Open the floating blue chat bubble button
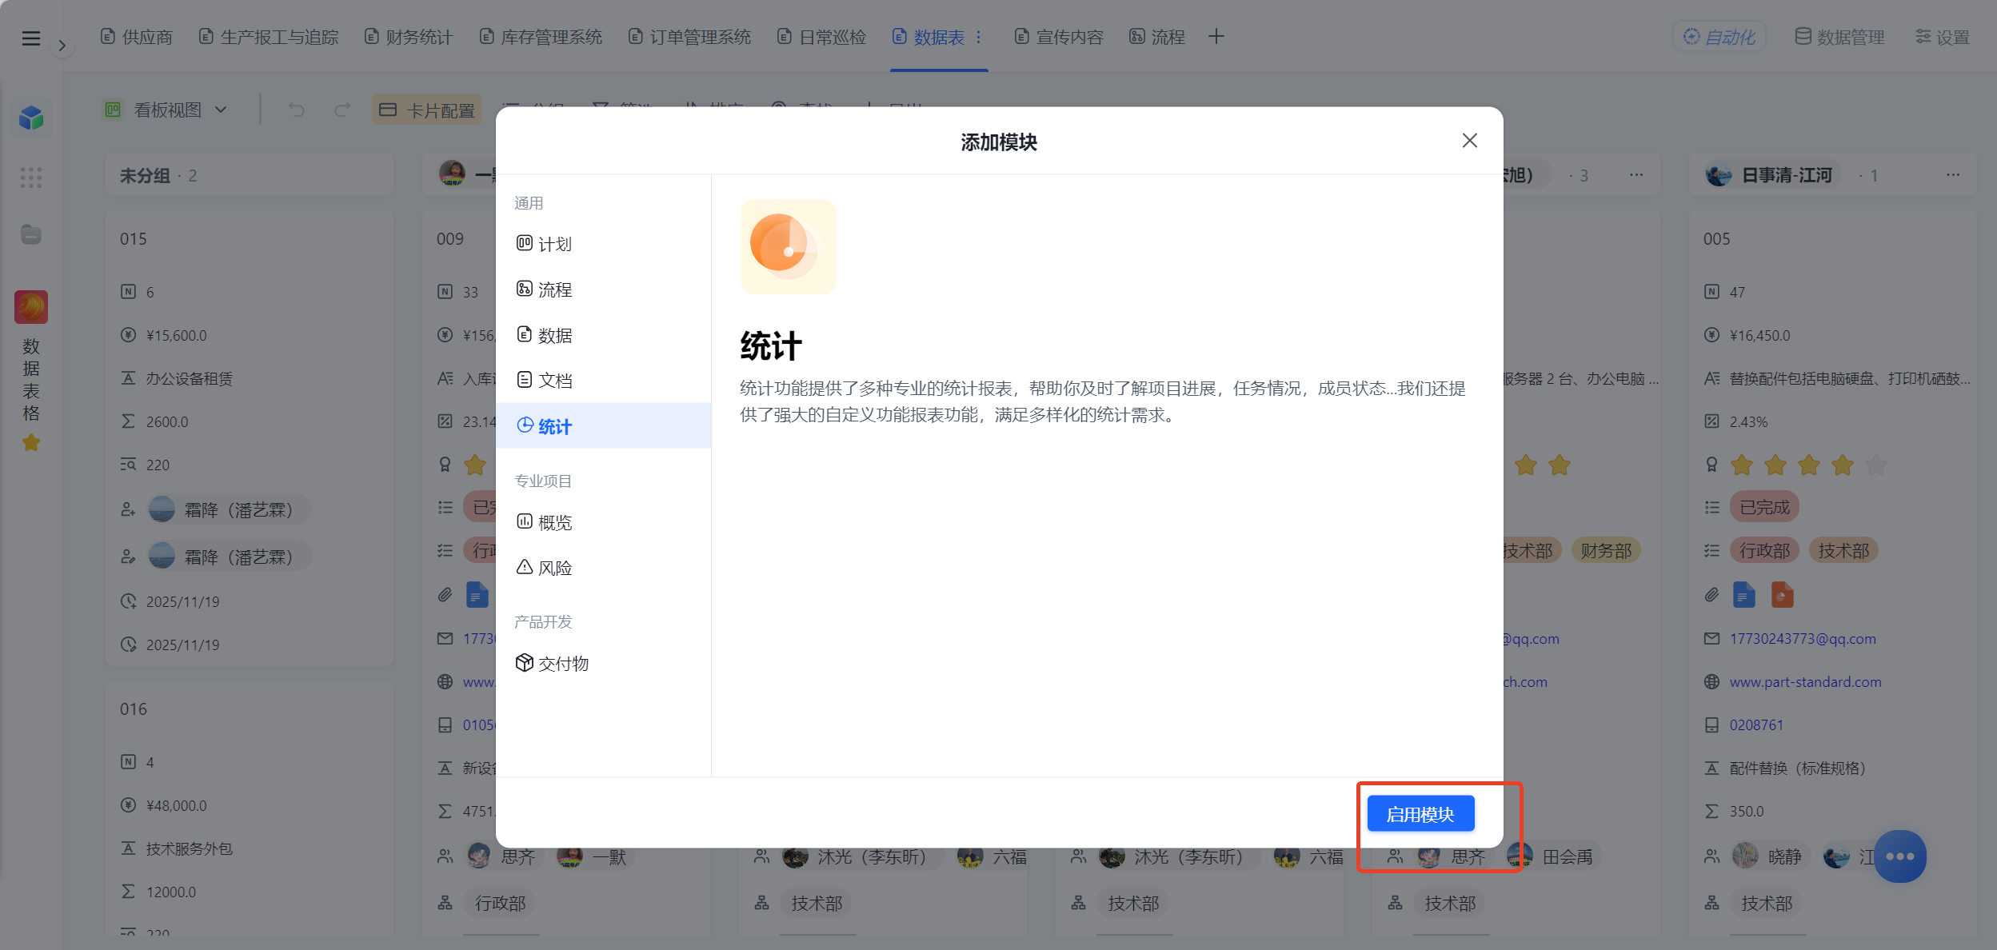Screen dimensions: 1997x950 1899,856
